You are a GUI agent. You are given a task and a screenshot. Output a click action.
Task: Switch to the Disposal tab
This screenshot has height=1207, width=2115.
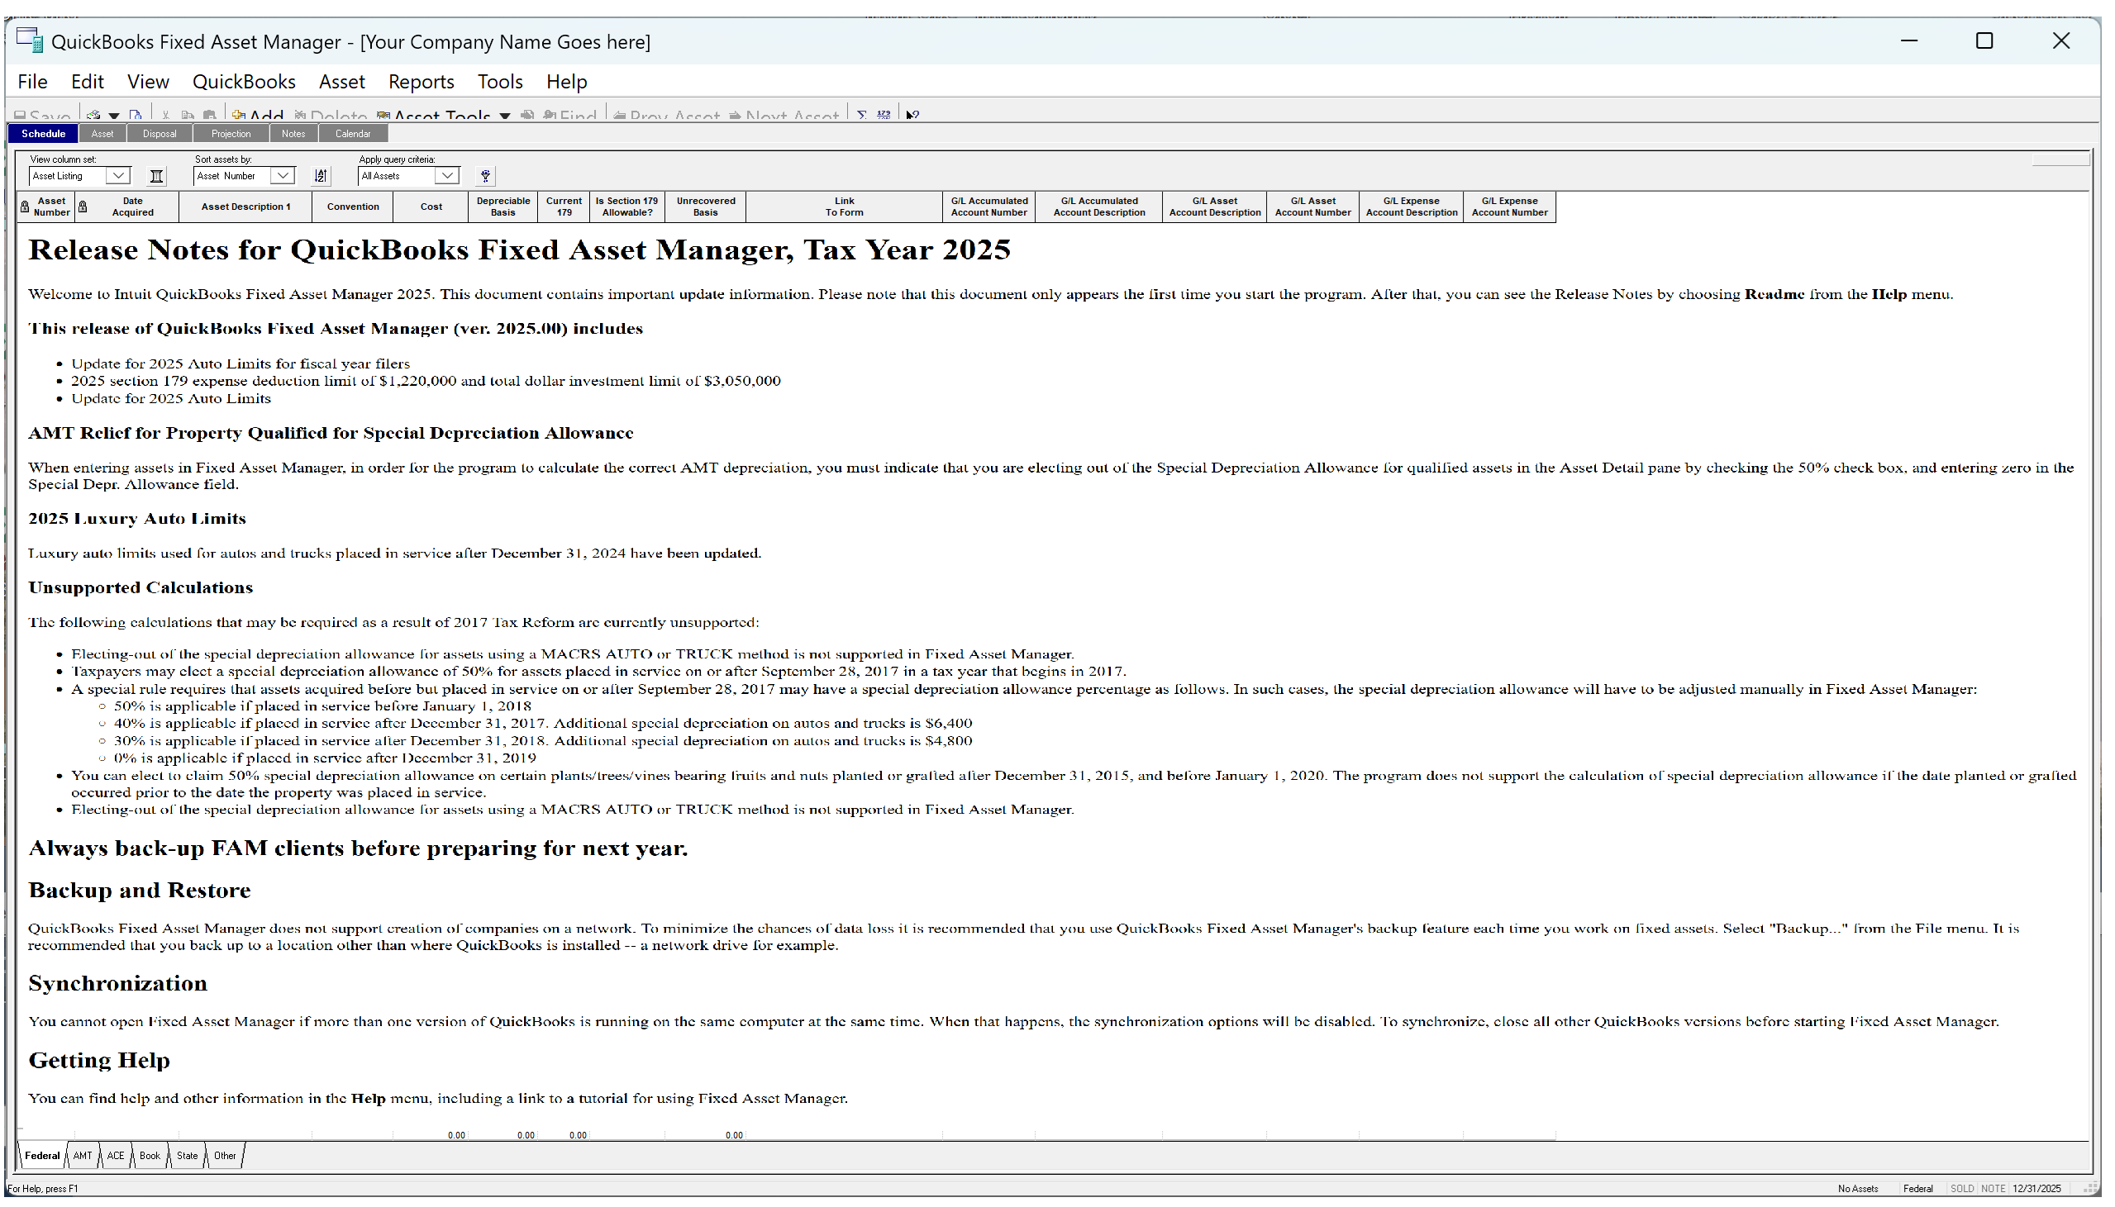click(x=160, y=133)
